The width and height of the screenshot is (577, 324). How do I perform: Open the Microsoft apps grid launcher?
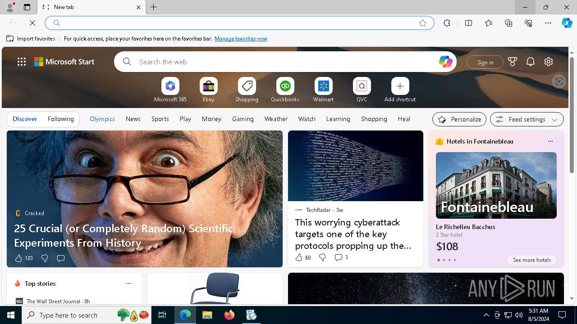[x=22, y=62]
